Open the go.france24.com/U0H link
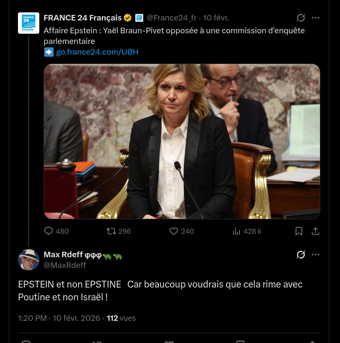This screenshot has width=340, height=343. click(x=97, y=52)
